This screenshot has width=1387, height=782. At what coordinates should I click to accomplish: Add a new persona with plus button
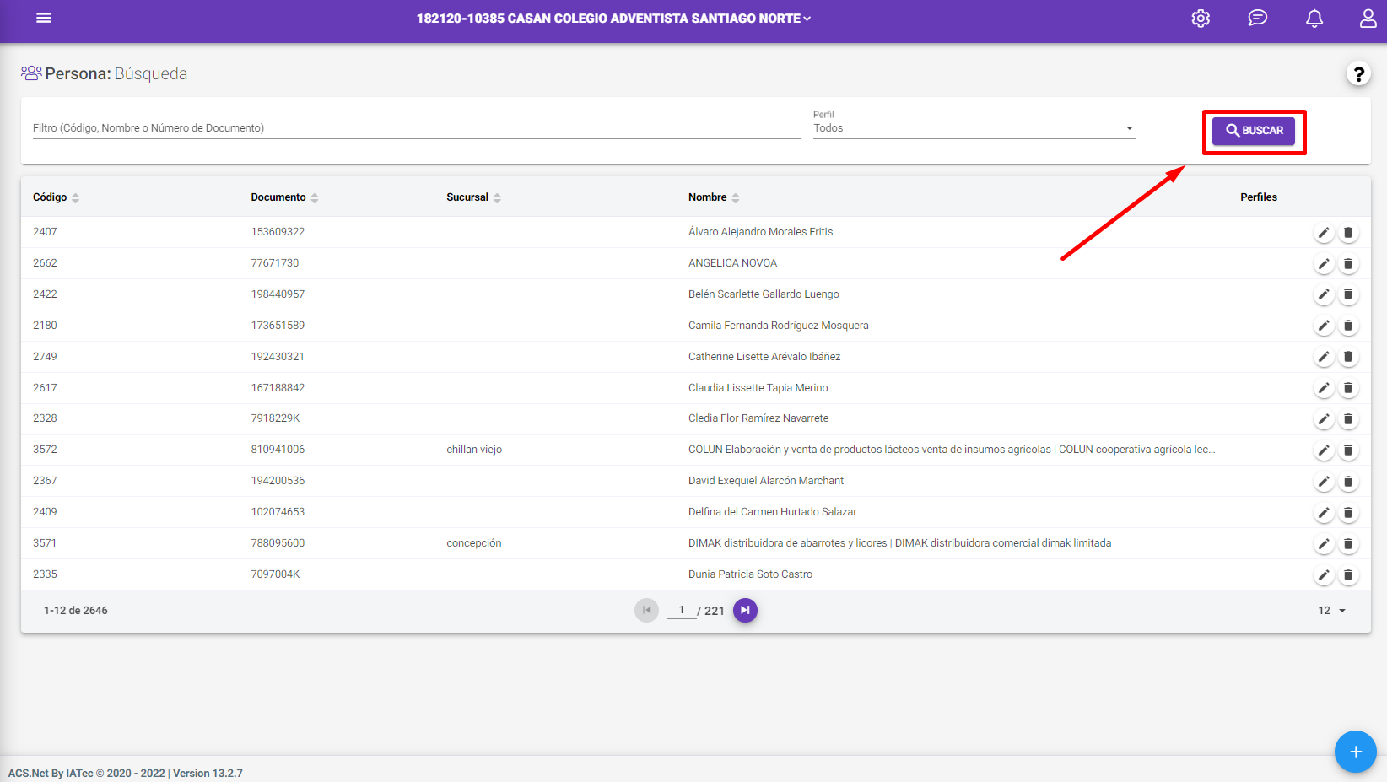1355,752
